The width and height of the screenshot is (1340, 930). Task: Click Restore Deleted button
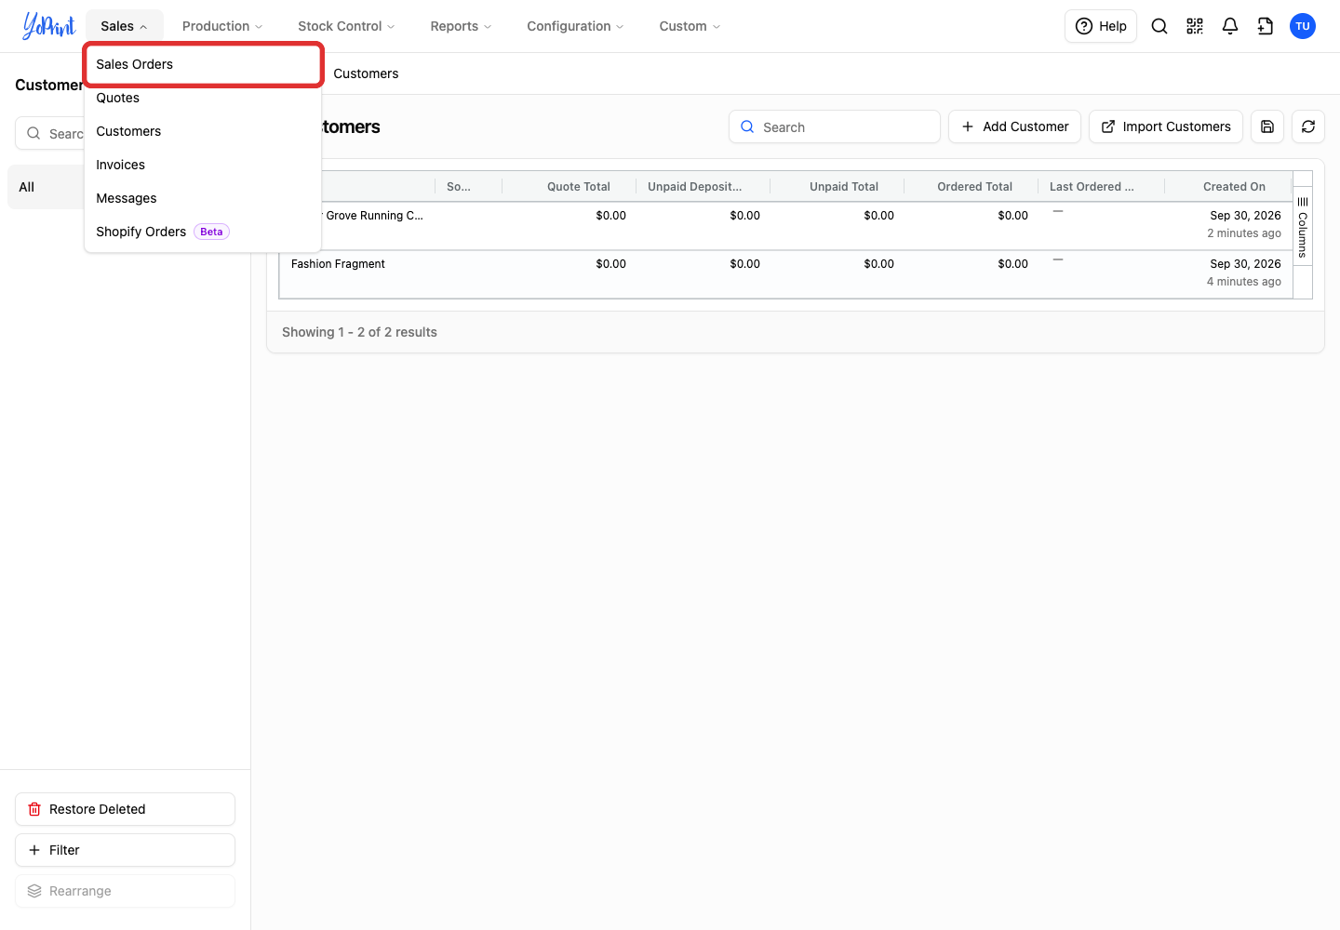(x=125, y=809)
